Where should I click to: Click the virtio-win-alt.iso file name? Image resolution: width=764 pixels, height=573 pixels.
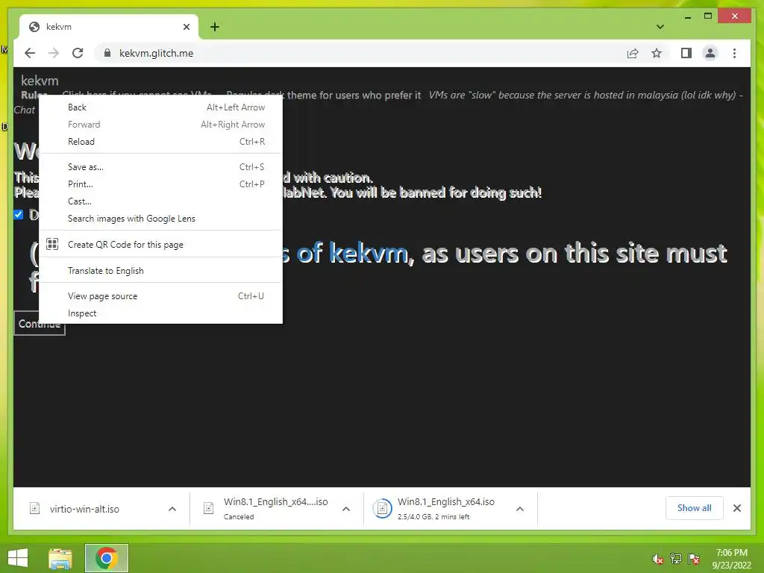click(x=84, y=509)
